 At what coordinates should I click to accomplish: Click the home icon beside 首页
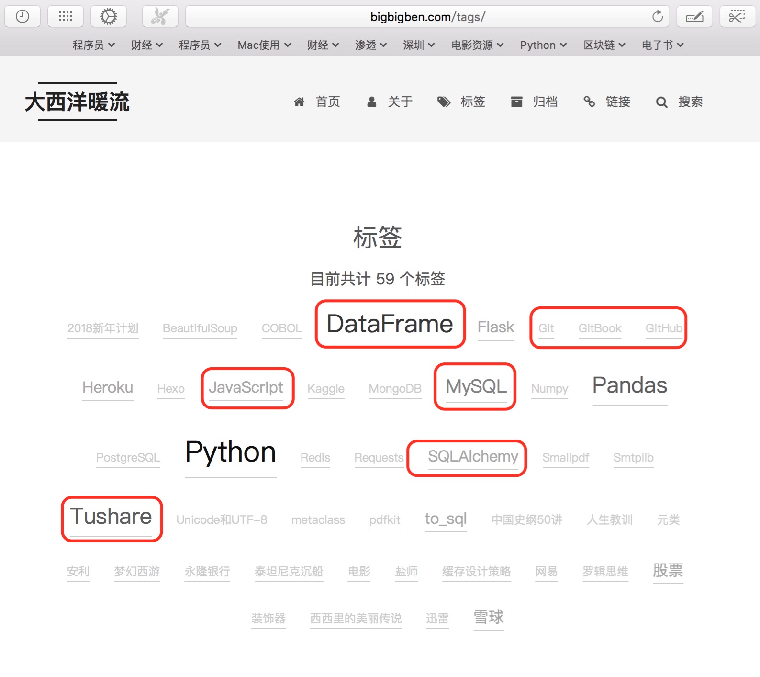click(x=299, y=102)
